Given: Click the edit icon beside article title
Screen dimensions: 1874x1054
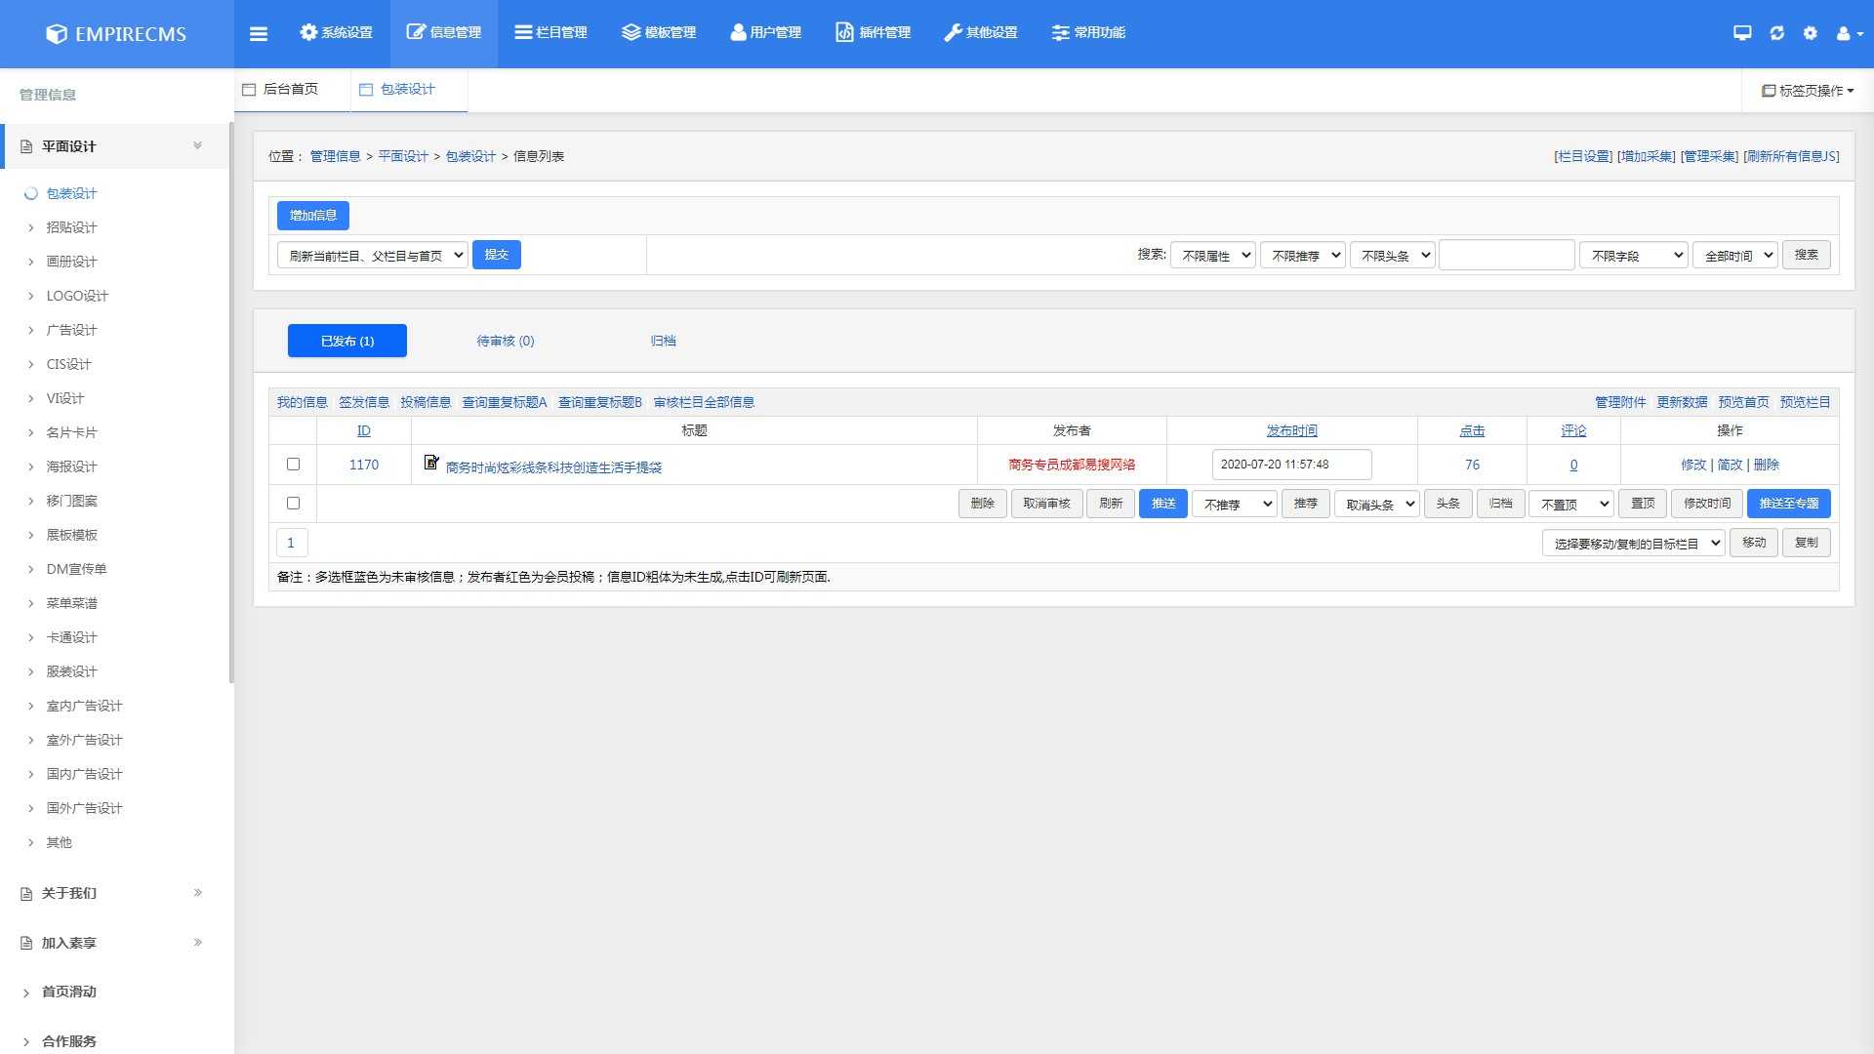Looking at the screenshot, I should (x=431, y=463).
